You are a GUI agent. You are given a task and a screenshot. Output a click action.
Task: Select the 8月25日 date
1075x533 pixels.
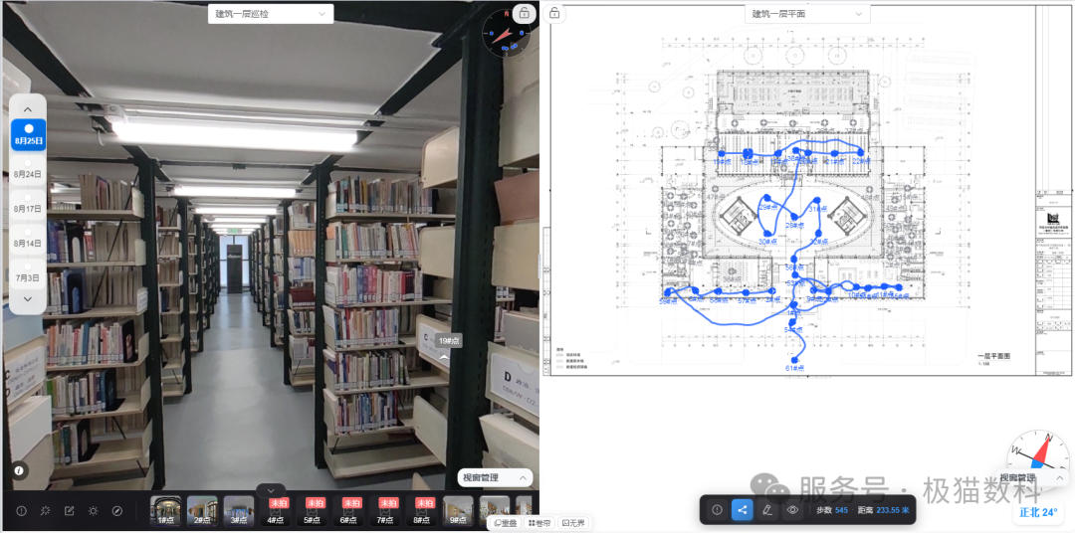28,135
